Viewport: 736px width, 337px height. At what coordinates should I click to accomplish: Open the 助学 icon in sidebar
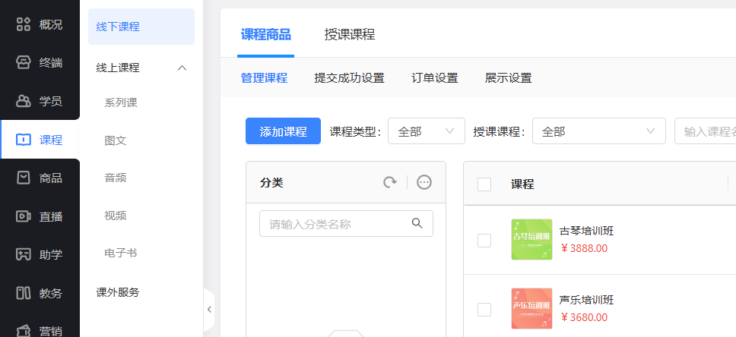click(24, 255)
